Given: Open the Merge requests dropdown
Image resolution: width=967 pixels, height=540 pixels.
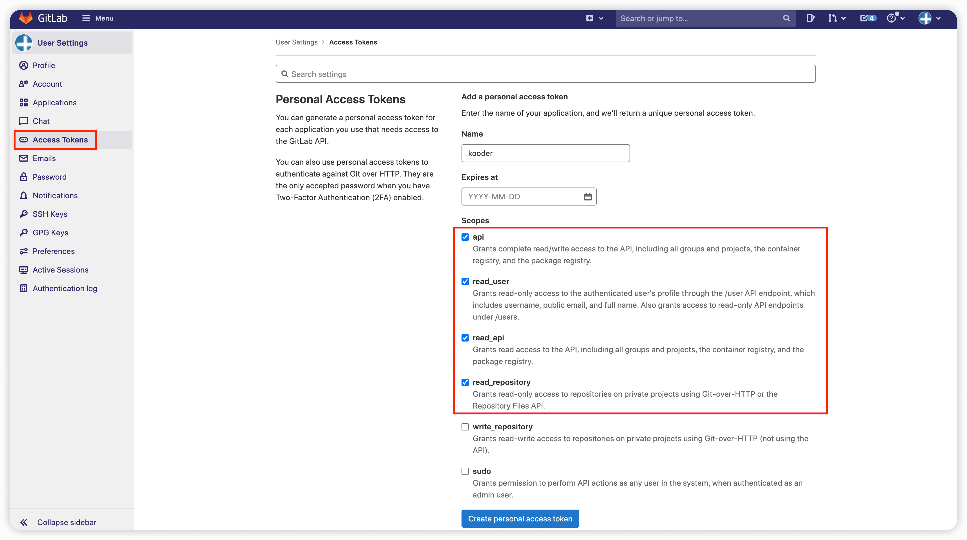Looking at the screenshot, I should click(x=837, y=18).
